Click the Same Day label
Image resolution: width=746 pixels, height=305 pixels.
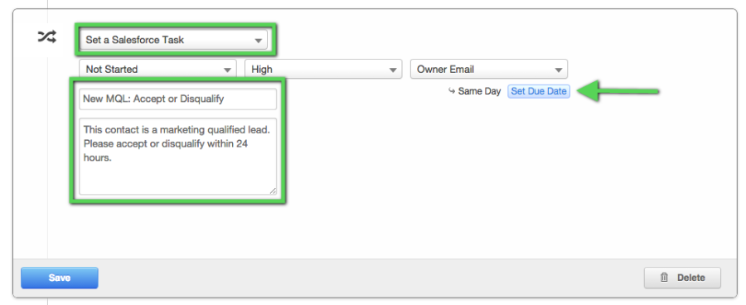pos(479,91)
